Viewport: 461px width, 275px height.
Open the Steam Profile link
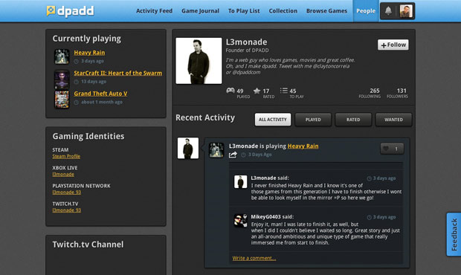pyautogui.click(x=66, y=156)
